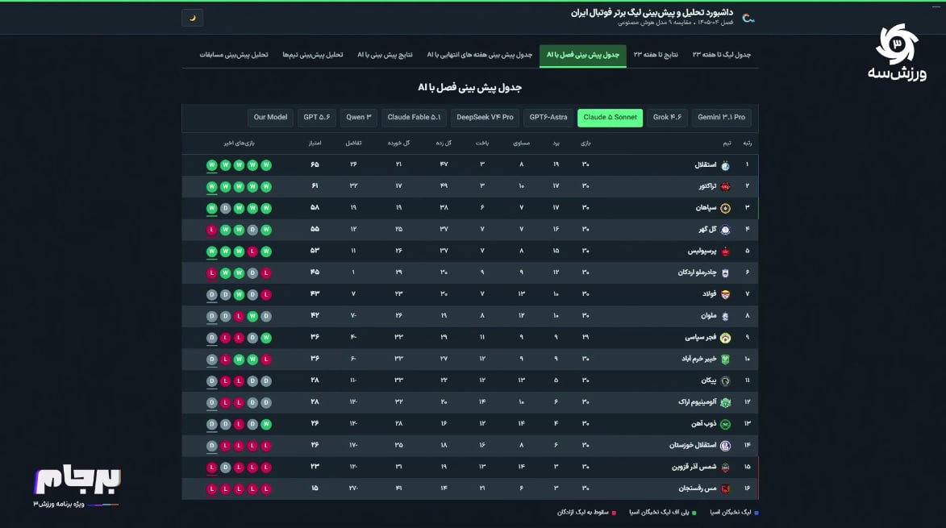Click the برد column header
The image size is (946, 528).
[556, 143]
